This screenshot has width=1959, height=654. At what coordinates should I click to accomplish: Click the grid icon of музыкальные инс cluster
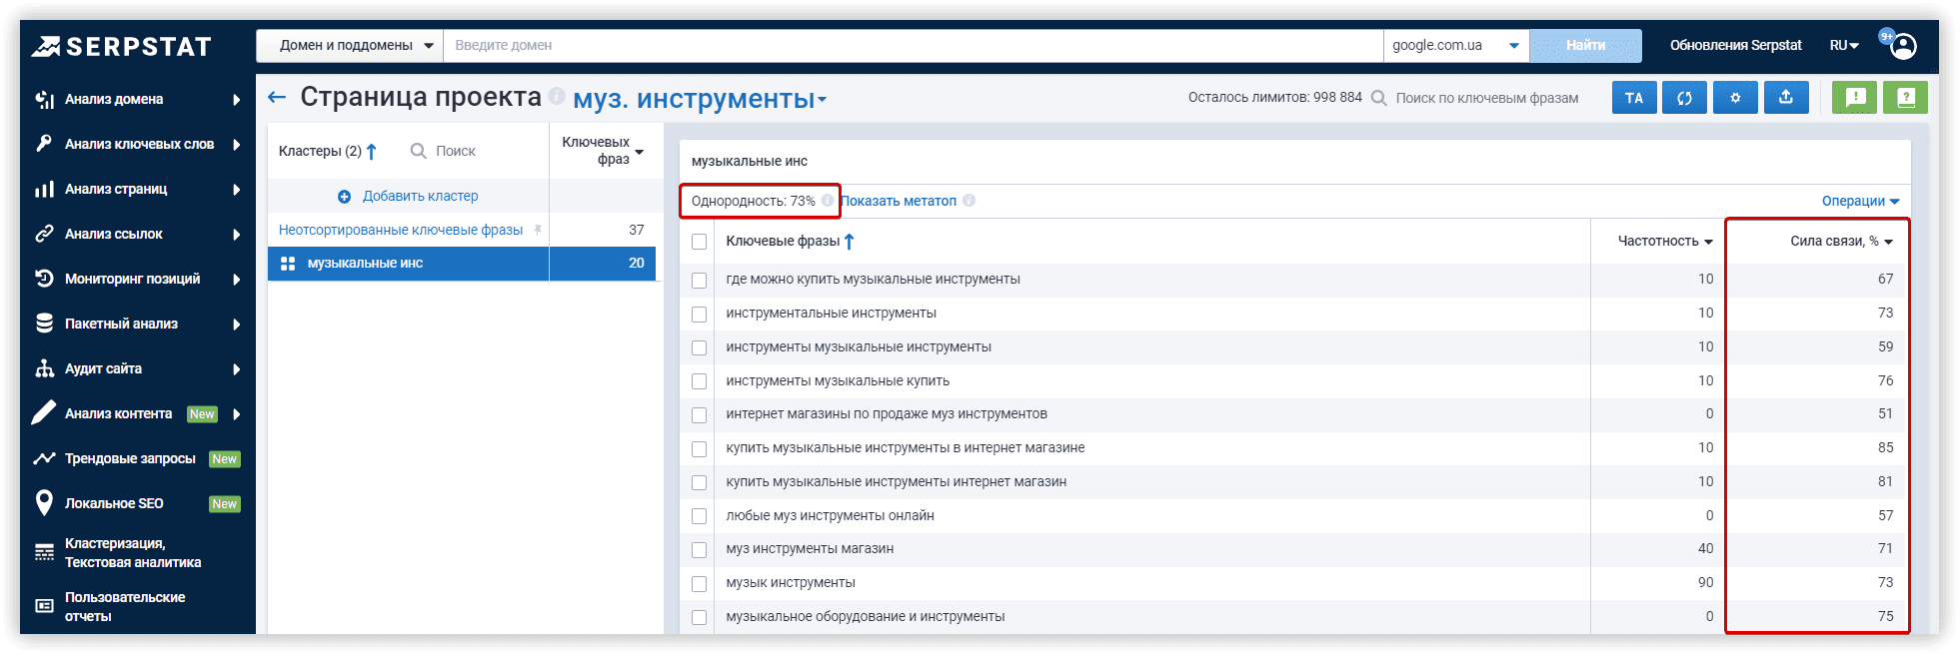coord(288,264)
